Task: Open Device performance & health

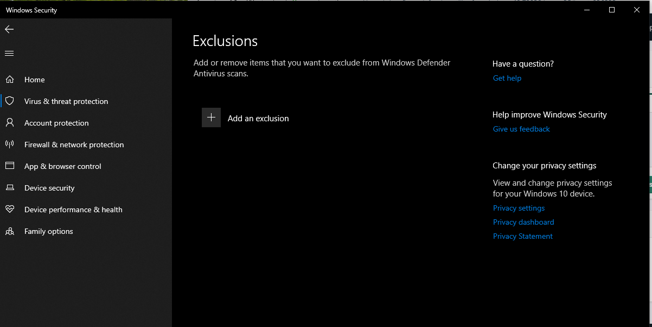Action: coord(73,210)
